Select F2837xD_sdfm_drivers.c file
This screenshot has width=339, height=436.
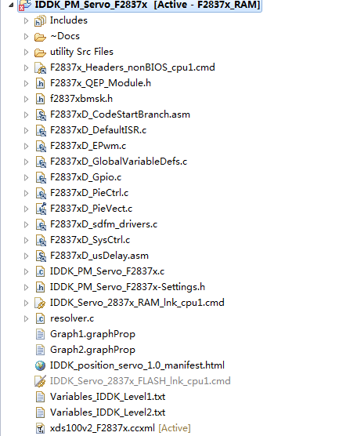(103, 224)
